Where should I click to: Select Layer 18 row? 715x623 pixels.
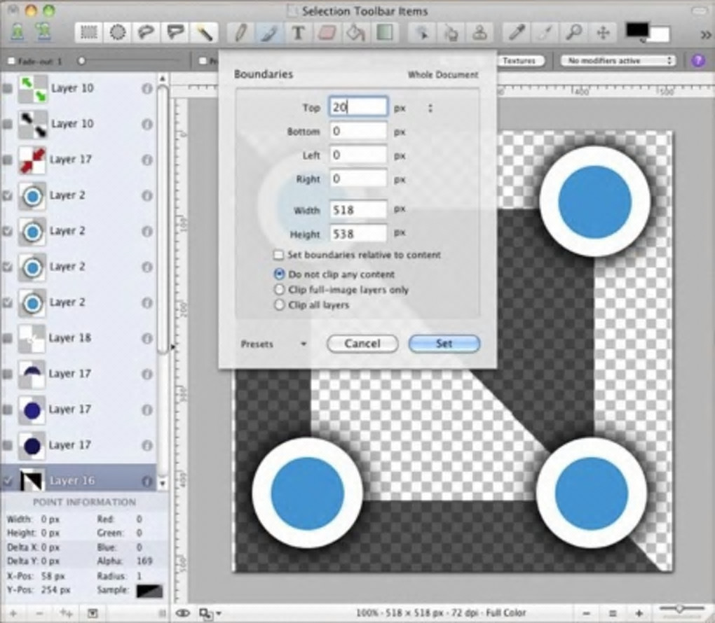point(79,338)
